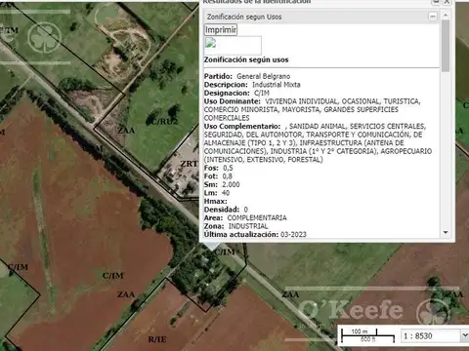Image resolution: width=469 pixels, height=351 pixels.
Task: Collapse the Zonificación segun Usos section
Action: coord(433,17)
